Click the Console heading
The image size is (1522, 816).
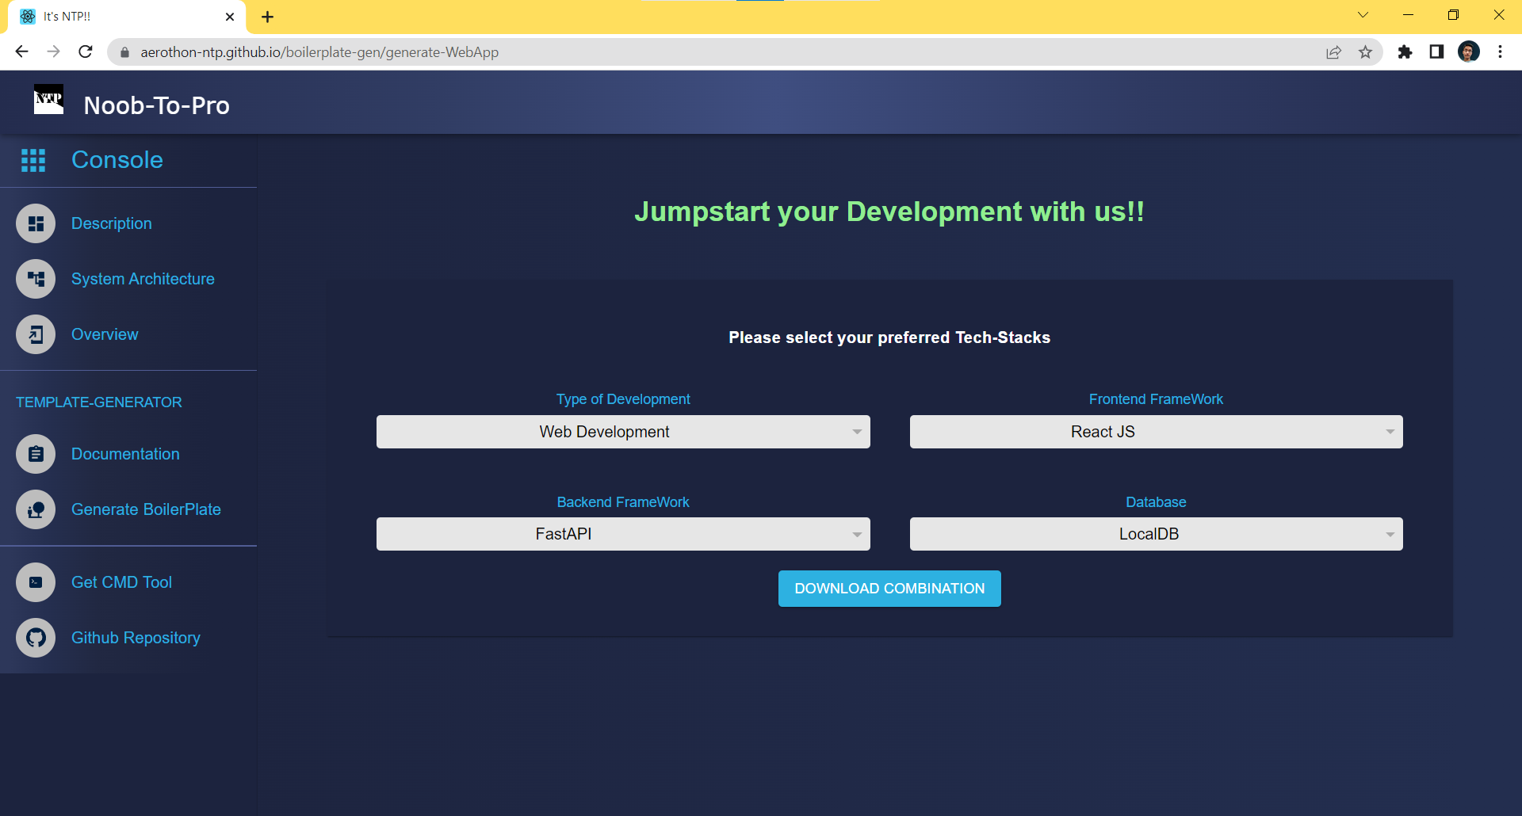(117, 160)
